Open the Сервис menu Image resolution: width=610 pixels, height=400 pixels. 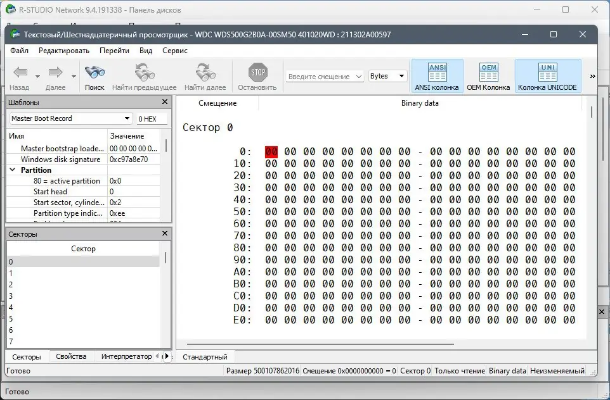[175, 51]
